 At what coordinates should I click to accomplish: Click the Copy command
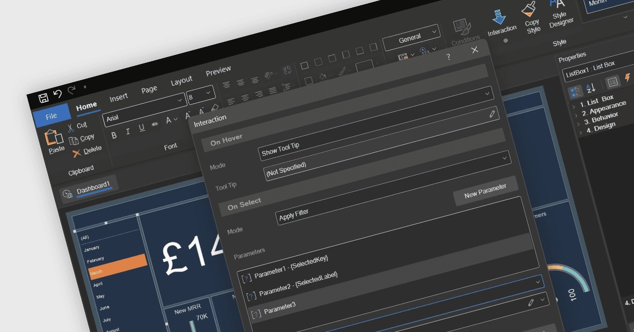82,139
